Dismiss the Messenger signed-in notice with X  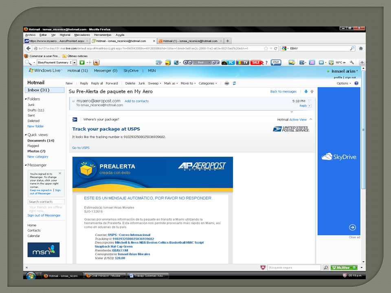[x=60, y=173]
